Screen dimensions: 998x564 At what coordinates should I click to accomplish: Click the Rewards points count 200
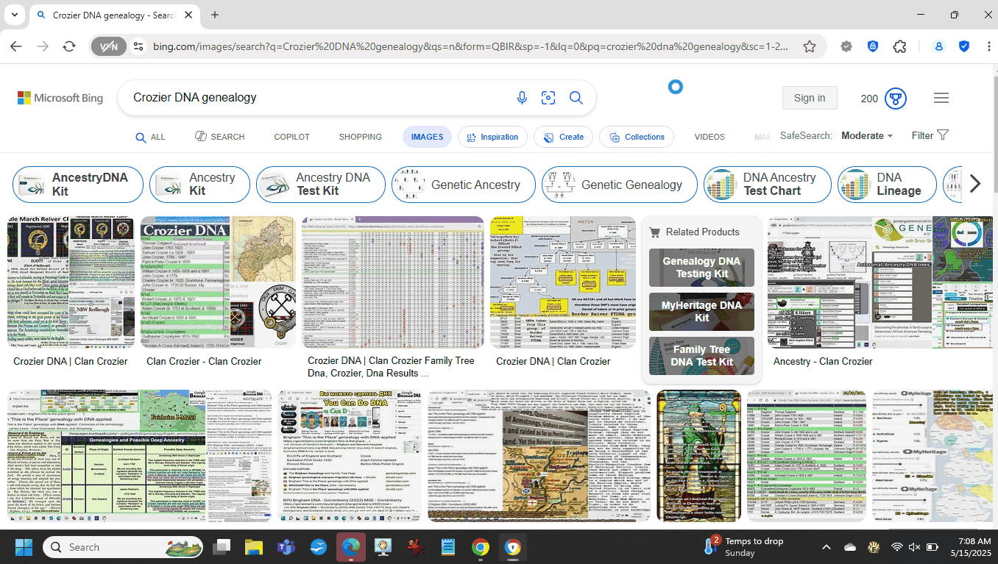coord(869,99)
